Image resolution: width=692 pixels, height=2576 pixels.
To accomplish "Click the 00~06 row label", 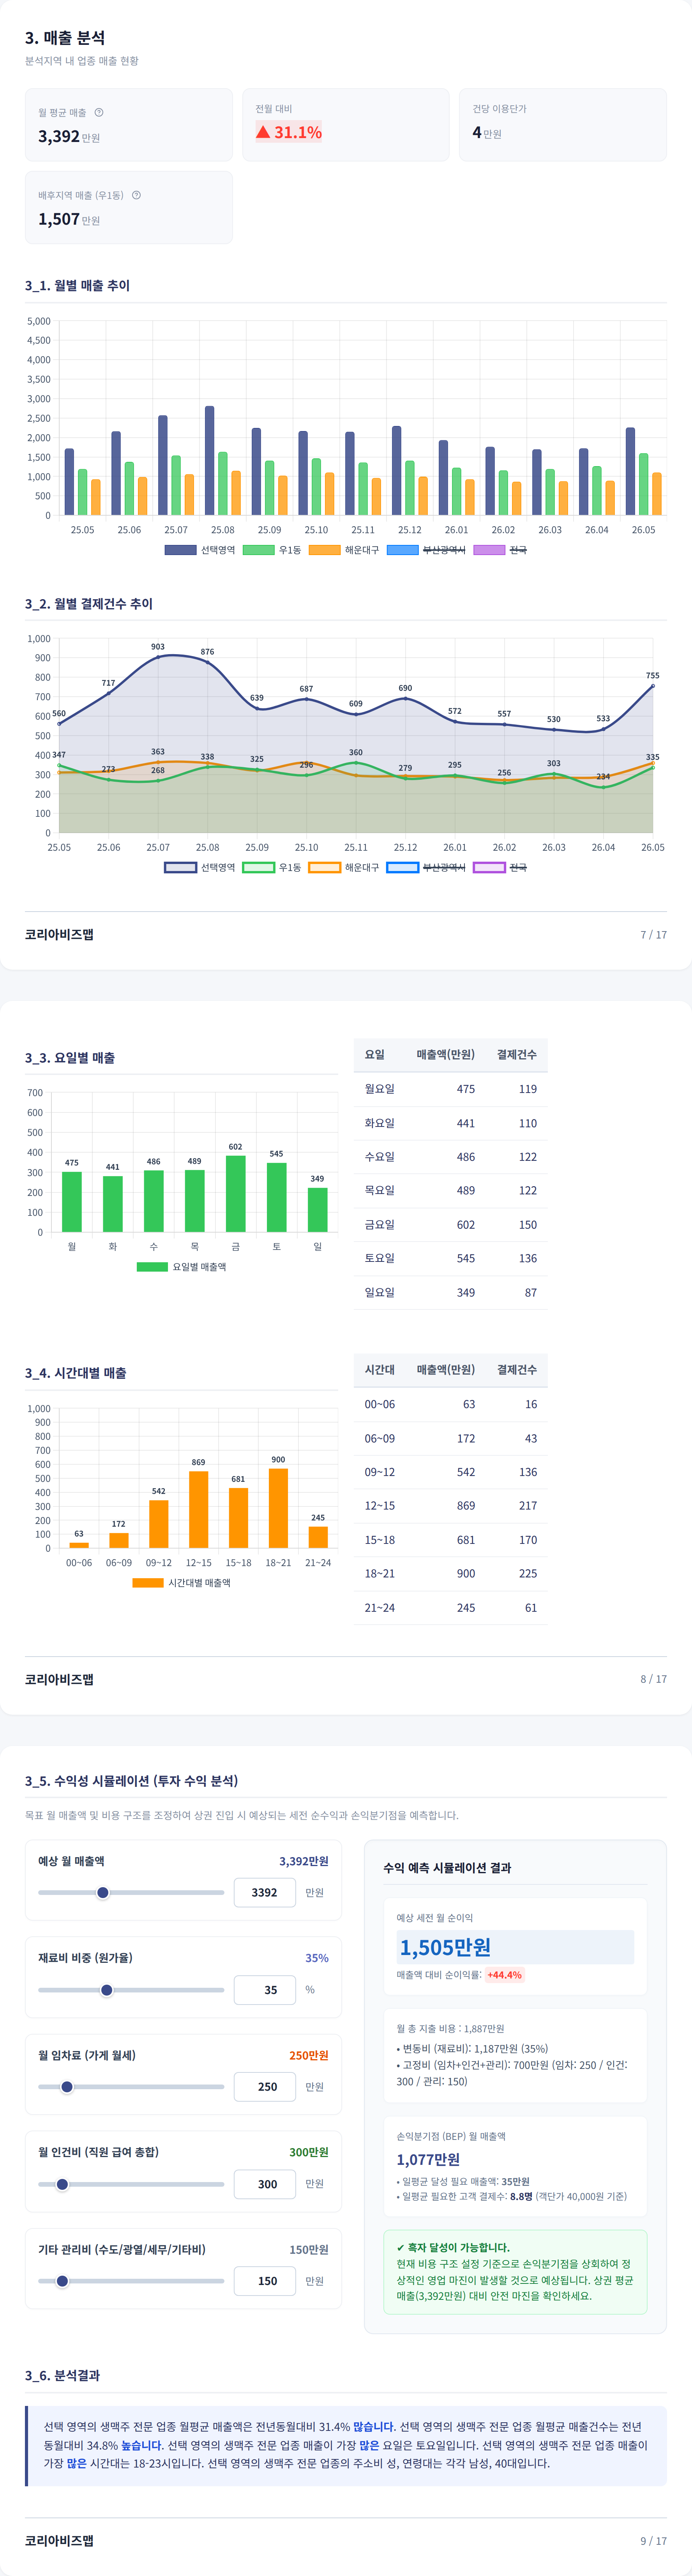I will coord(380,1404).
